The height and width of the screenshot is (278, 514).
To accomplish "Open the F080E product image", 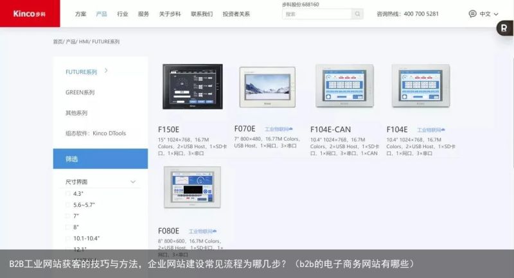I will click(192, 187).
